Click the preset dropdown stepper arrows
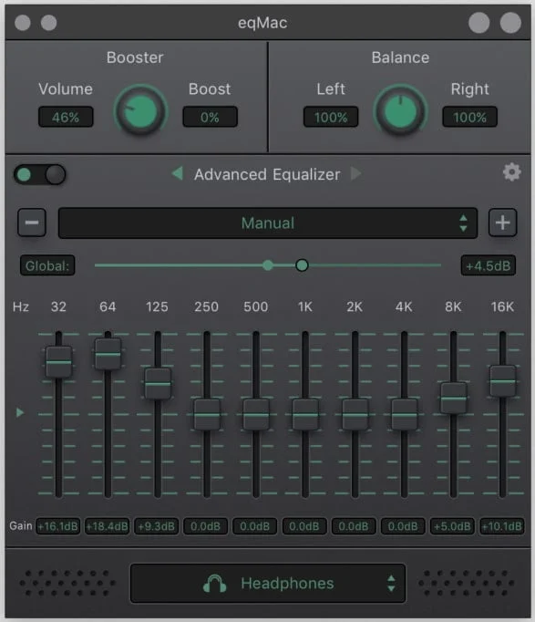Screen dimensions: 535x622 (x=463, y=223)
